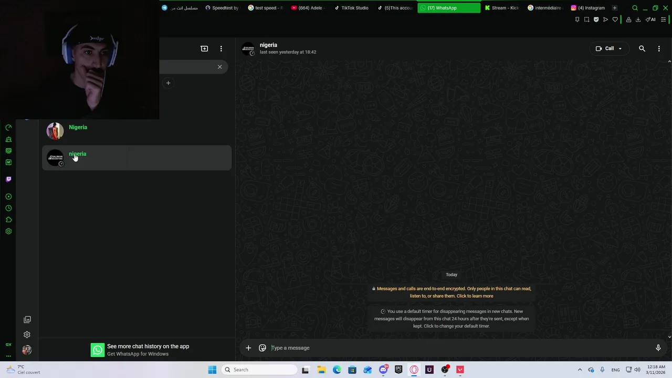This screenshot has height=378, width=672.
Task: Switch to the Stream - Kick tab
Action: (x=502, y=8)
